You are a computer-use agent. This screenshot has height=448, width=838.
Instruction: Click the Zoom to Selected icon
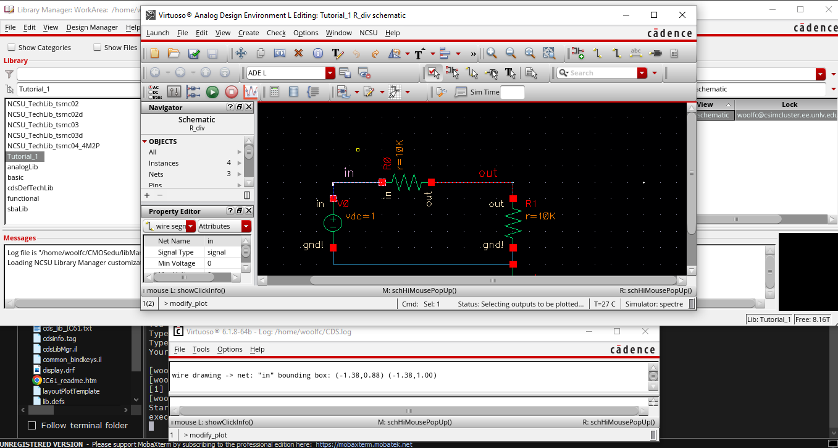point(549,54)
